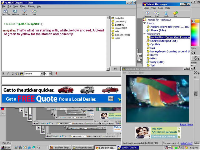Select frogger70301 in chat user list

point(121,28)
